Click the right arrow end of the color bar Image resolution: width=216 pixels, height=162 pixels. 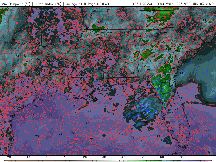pyautogui.click(x=210, y=160)
